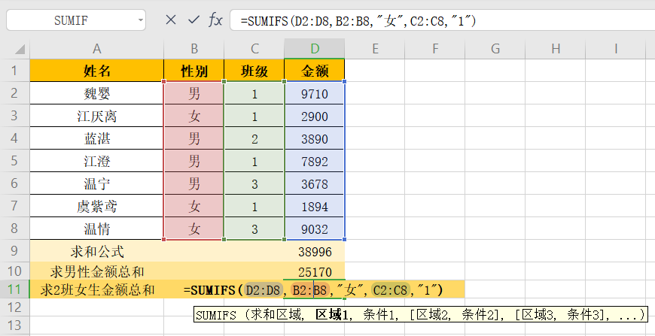Click the header cell 姓名
This screenshot has height=336, width=655.
coord(96,71)
